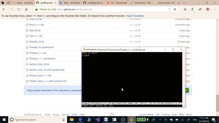Image resolution: width=219 pixels, height=123 pixels.
Task: Open the API footer link
Action: 157,114
